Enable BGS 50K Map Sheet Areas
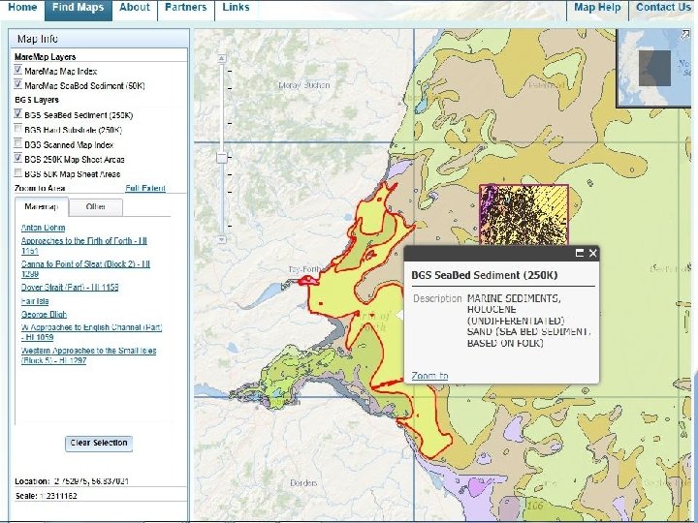698x523 pixels. [17, 173]
